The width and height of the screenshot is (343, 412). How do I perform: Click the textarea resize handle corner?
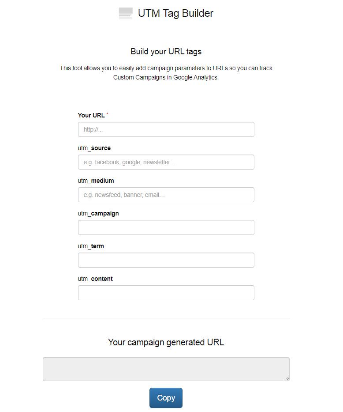tap(287, 378)
